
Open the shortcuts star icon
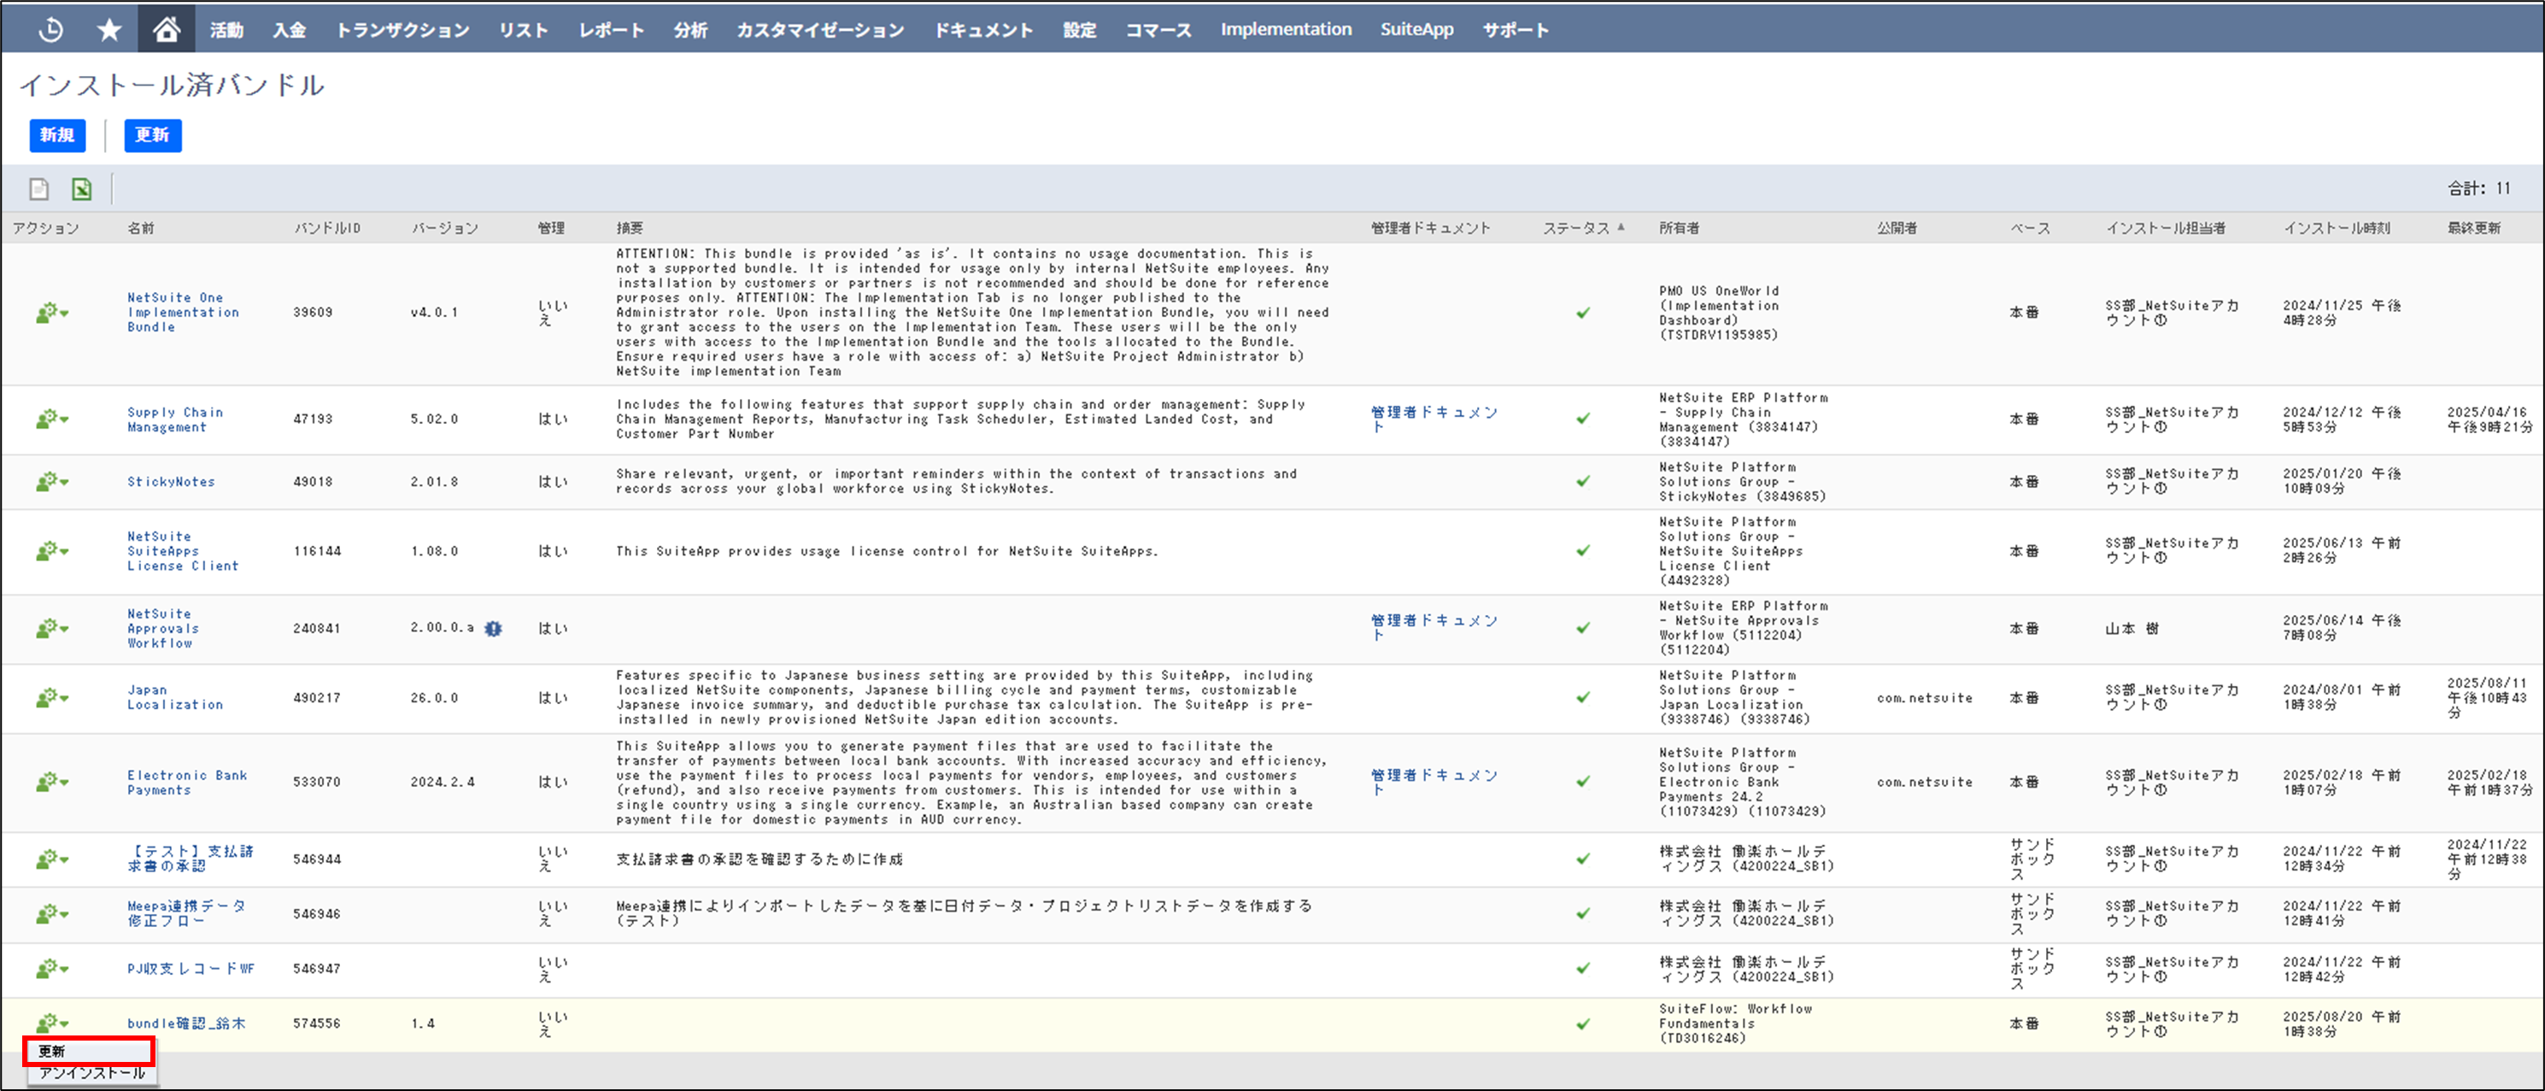coord(108,30)
